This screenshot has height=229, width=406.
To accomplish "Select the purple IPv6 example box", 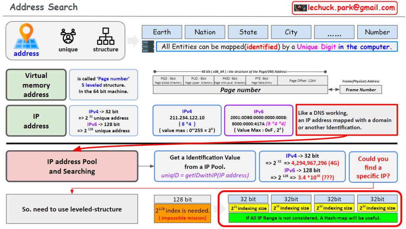I will 259,120.
